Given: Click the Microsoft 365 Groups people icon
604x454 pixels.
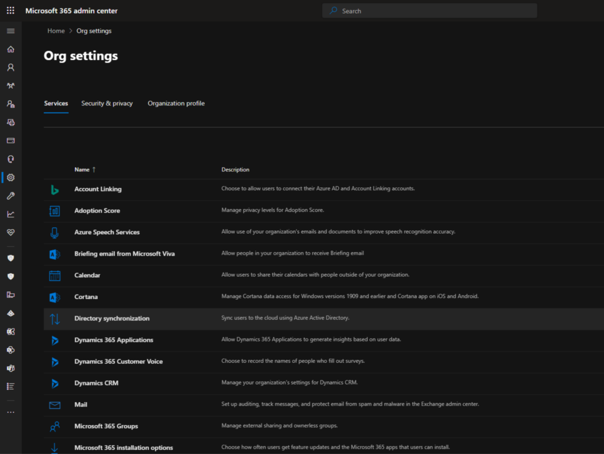Looking at the screenshot, I should [55, 426].
